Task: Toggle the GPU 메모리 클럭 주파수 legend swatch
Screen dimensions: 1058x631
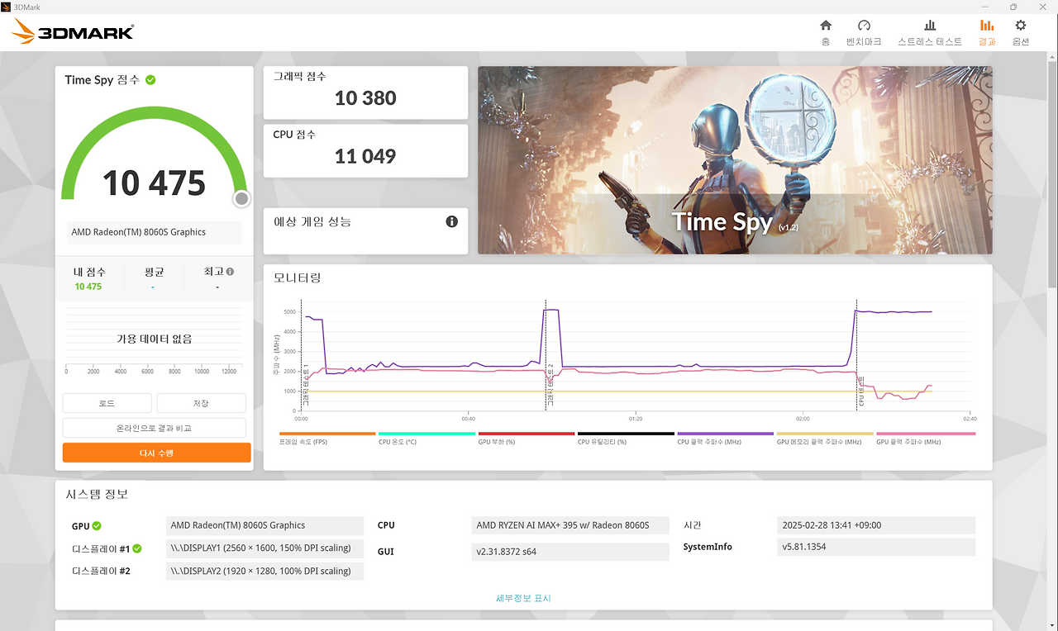Action: 825,434
